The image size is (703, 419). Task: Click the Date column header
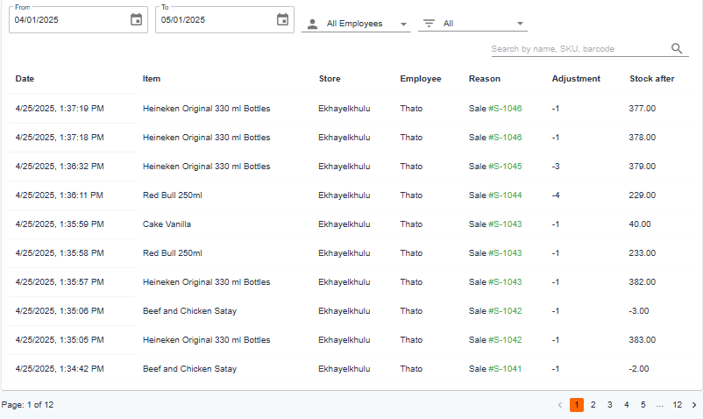pyautogui.click(x=25, y=78)
